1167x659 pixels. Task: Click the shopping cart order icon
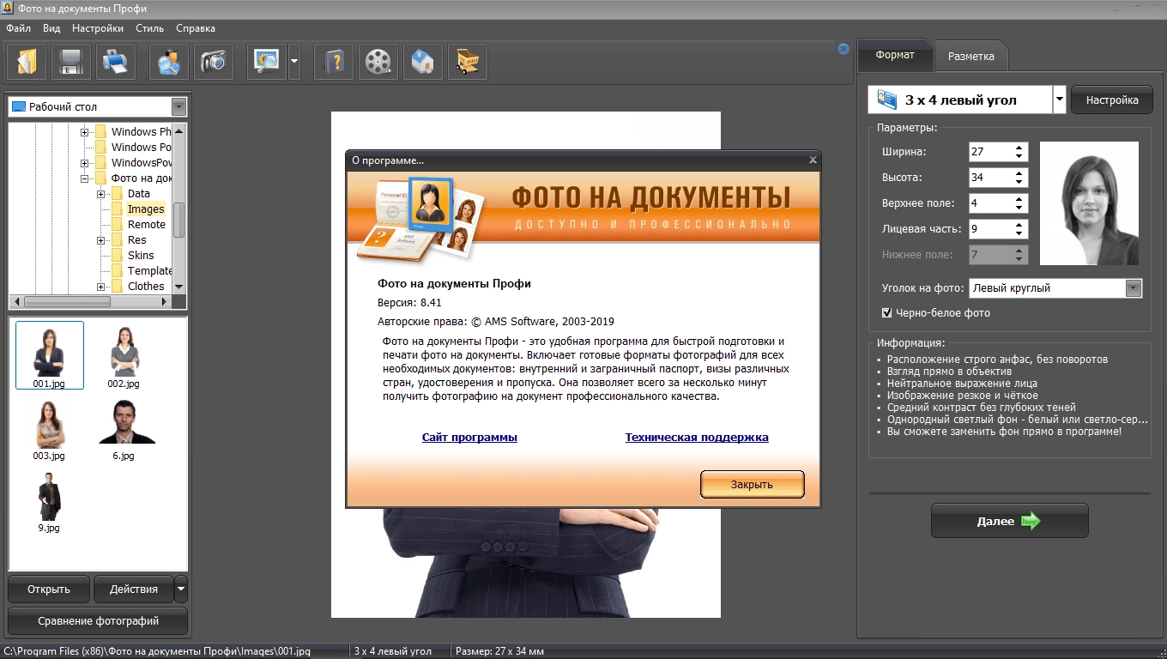click(x=468, y=61)
